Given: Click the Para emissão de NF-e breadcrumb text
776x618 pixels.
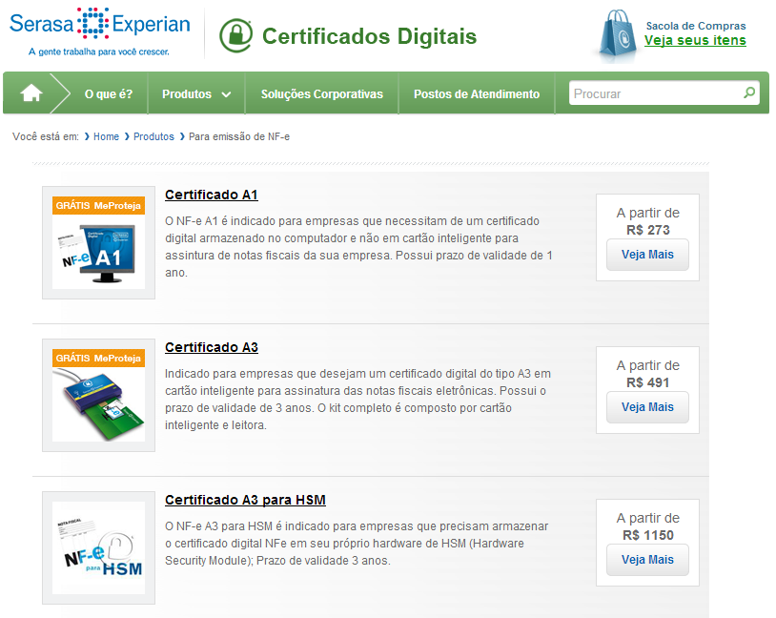Looking at the screenshot, I should [x=239, y=136].
